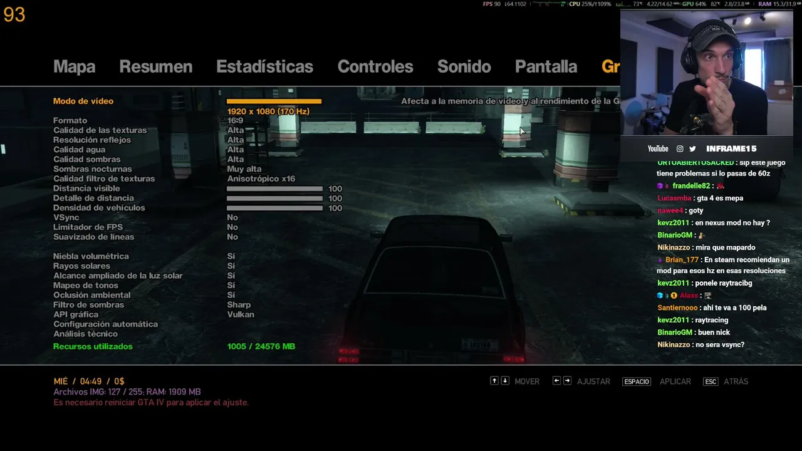Viewport: 802px width, 451px height.
Task: Click the AJUSTAR hint label
Action: (593, 381)
